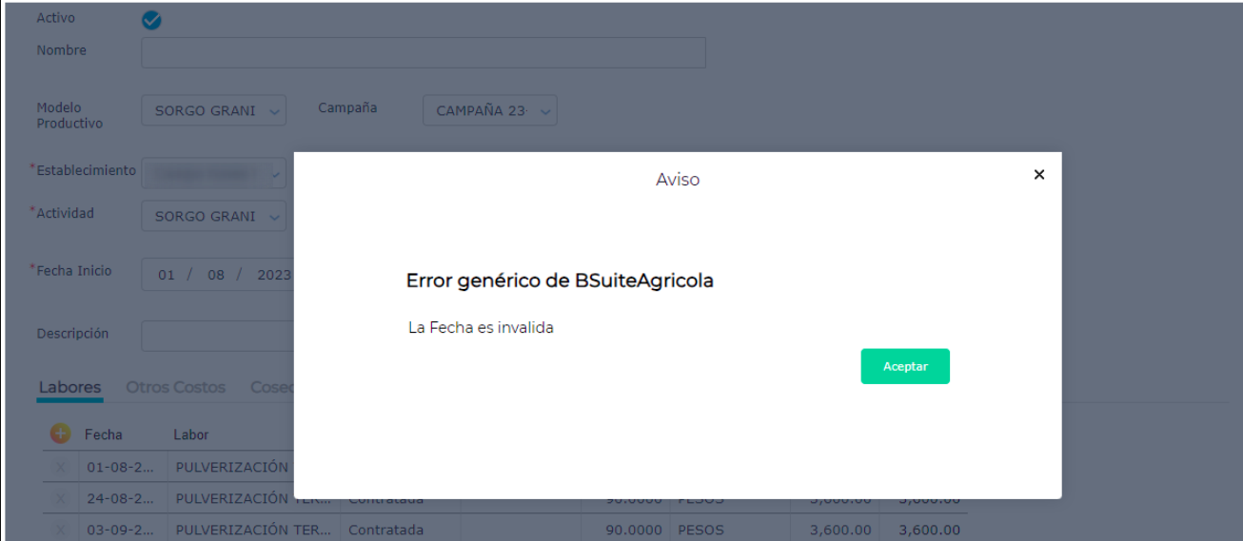This screenshot has height=541, width=1243.
Task: Click the Aceptar button in the Aviso dialog
Action: [905, 366]
